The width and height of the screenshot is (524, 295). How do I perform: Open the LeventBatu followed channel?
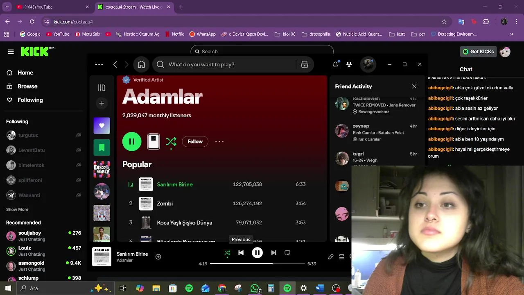click(44, 150)
